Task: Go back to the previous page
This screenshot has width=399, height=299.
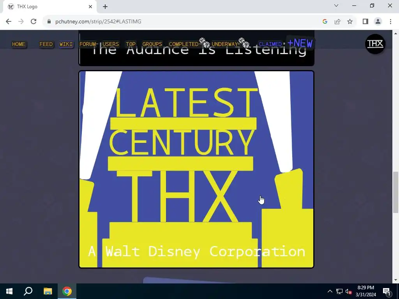Action: 9,22
